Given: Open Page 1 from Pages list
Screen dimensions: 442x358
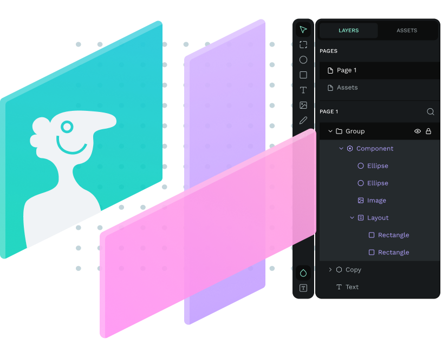Looking at the screenshot, I should pos(348,70).
